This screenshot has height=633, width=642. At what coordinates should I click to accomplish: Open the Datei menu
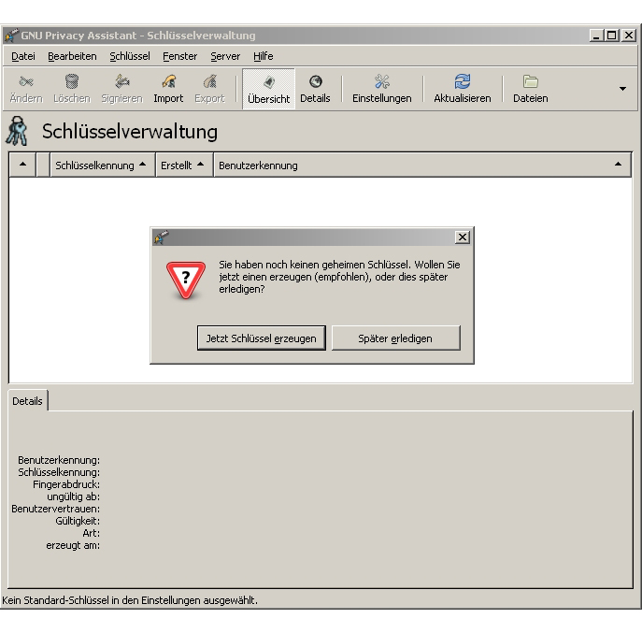pos(23,56)
